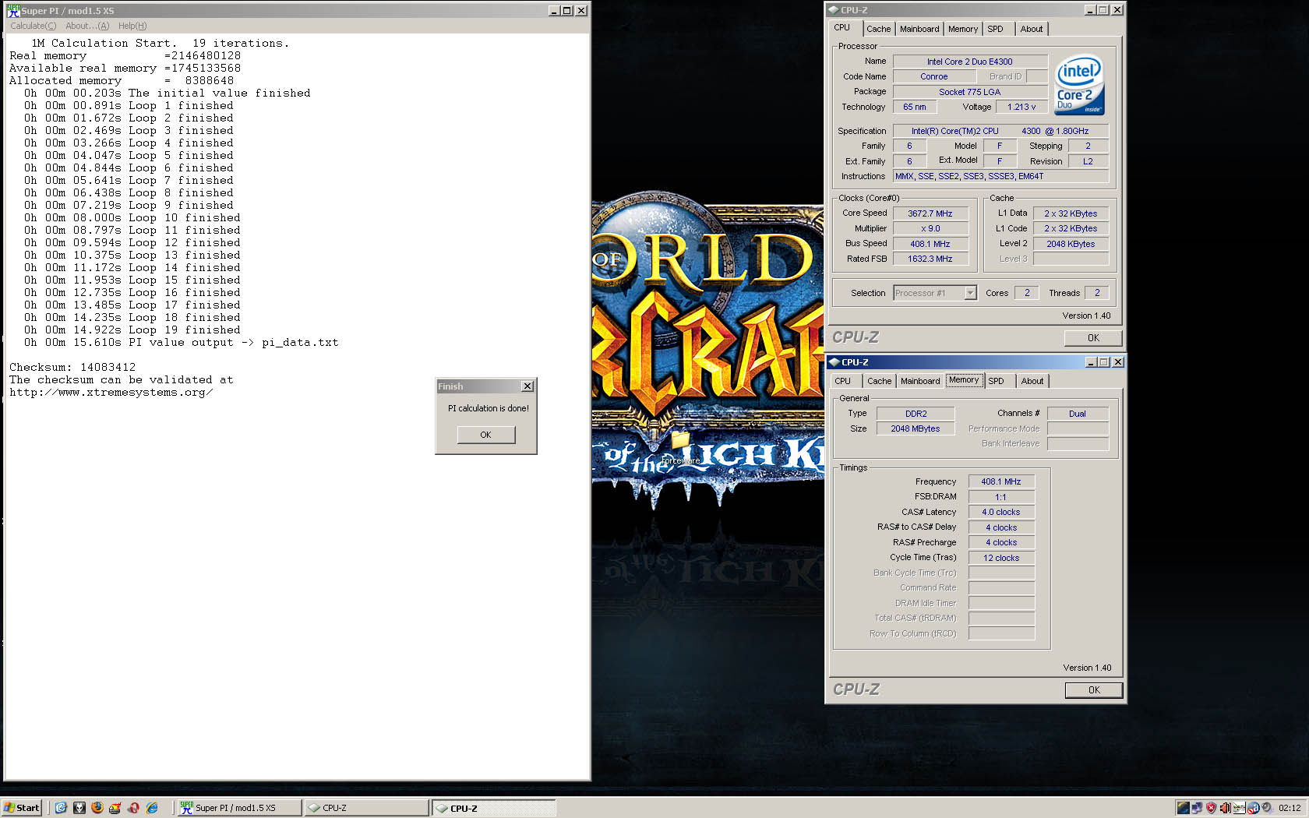The image size is (1309, 818).
Task: Click the yellow-blue swirl tray icon
Action: point(1184,808)
